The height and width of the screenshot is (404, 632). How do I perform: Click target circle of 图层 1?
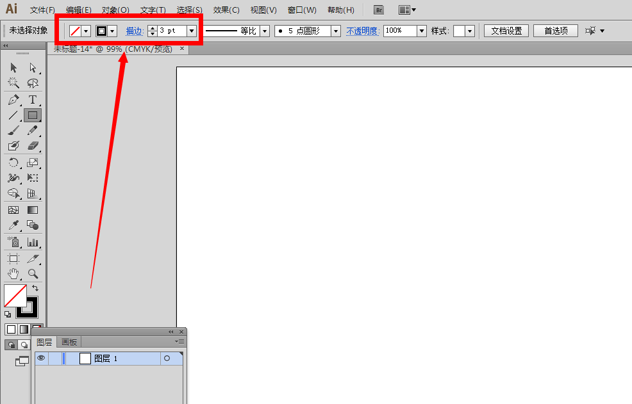167,358
